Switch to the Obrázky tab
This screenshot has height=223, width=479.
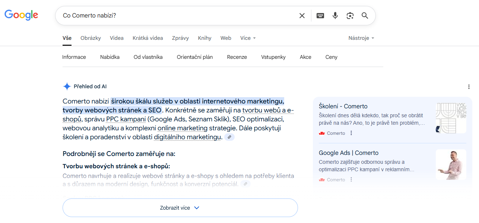(x=91, y=38)
